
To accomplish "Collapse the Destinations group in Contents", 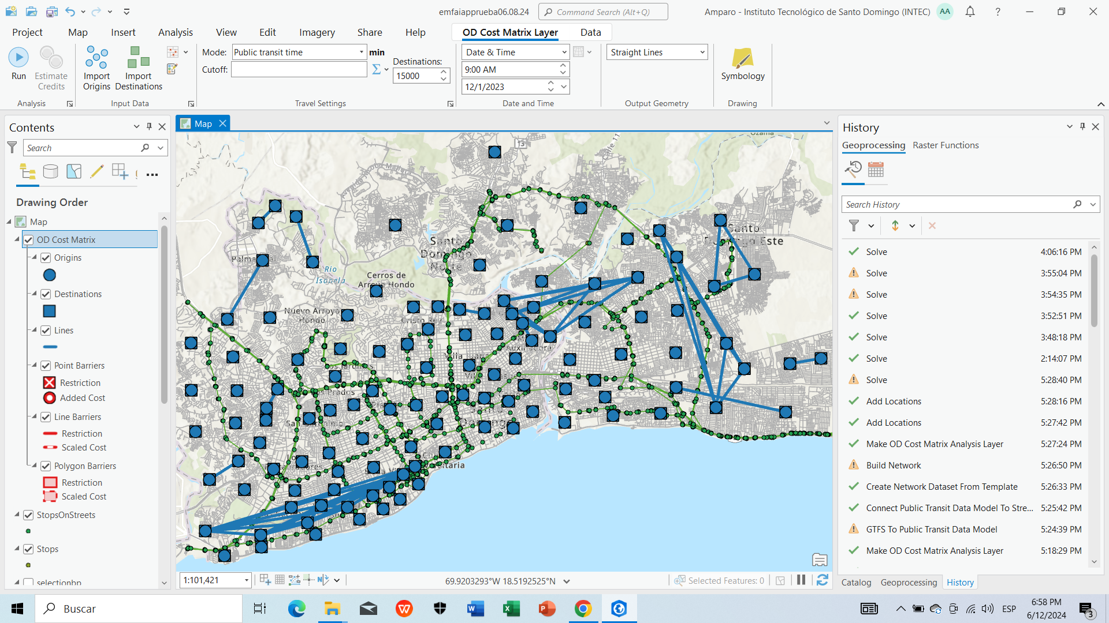I will [34, 294].
